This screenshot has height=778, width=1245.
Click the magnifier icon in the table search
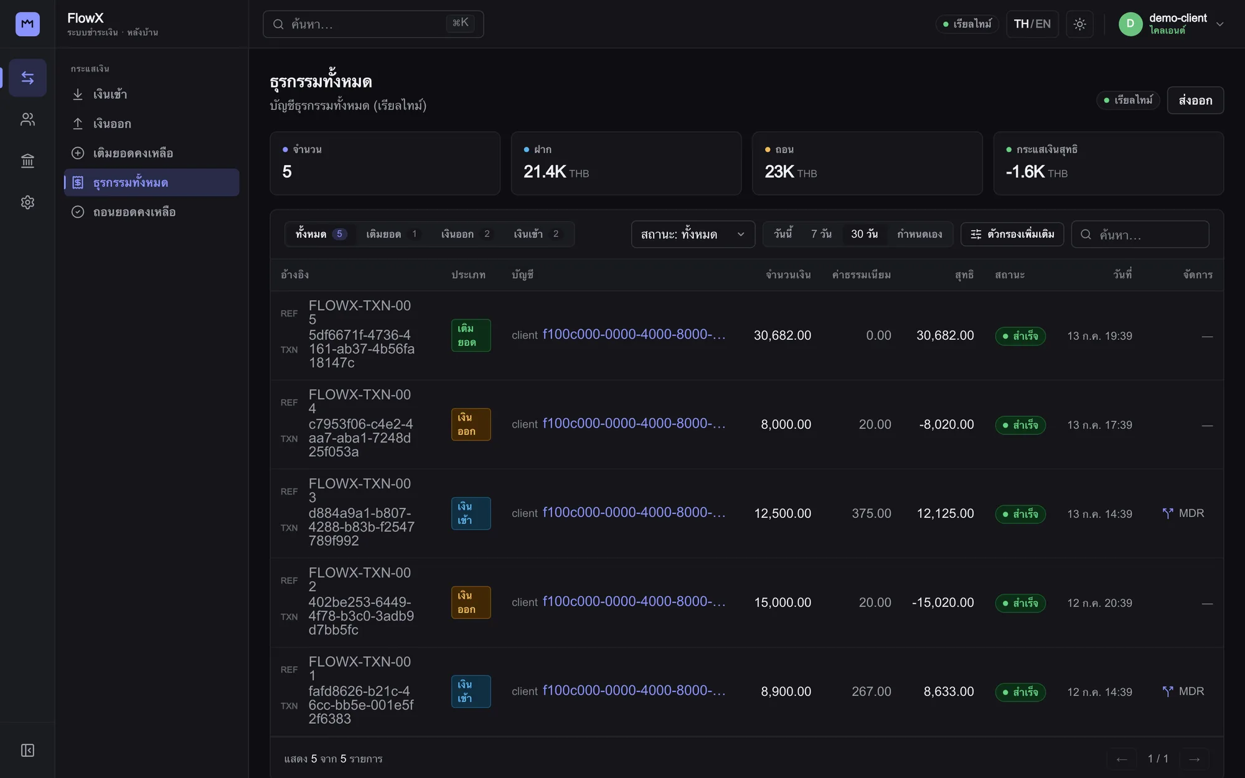point(1086,235)
